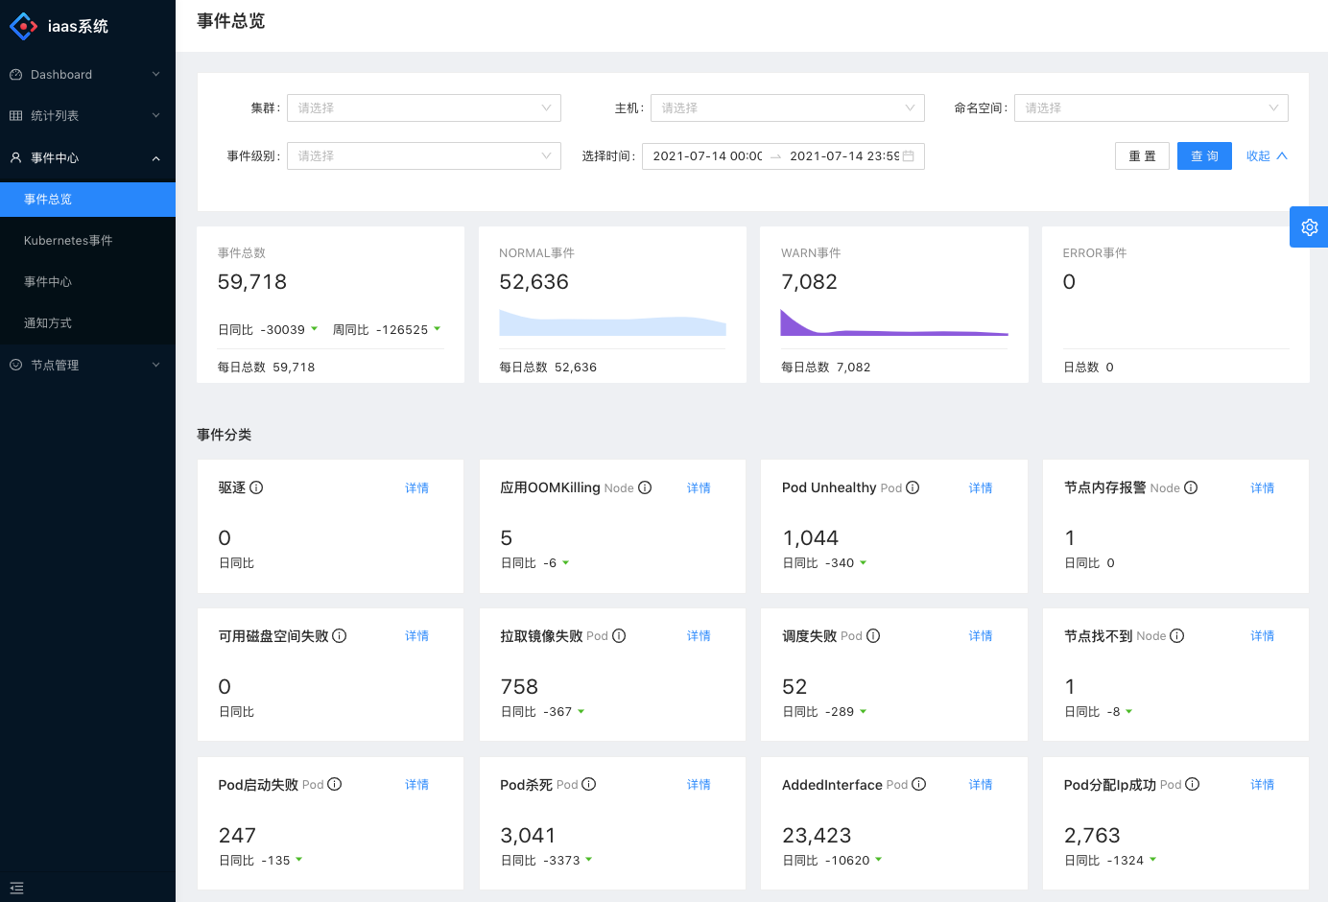This screenshot has width=1328, height=902.
Task: Click the 事件中心 user icon in sidebar
Action: (15, 157)
